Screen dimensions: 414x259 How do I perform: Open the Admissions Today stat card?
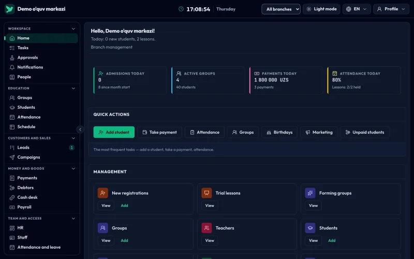(130, 80)
